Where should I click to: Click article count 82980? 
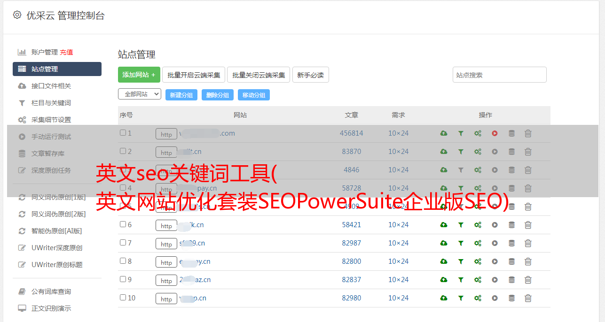click(x=352, y=298)
